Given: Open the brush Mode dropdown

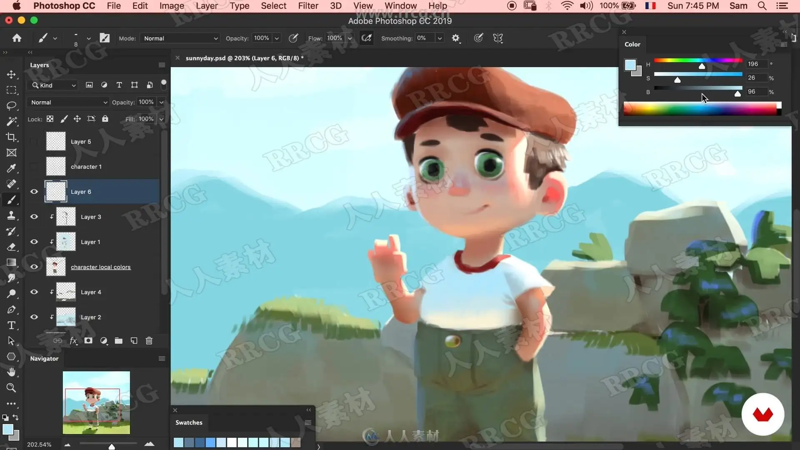Looking at the screenshot, I should click(180, 38).
